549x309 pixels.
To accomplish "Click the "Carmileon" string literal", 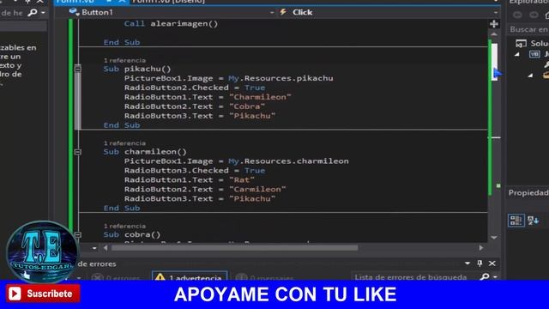I will click(x=257, y=189).
